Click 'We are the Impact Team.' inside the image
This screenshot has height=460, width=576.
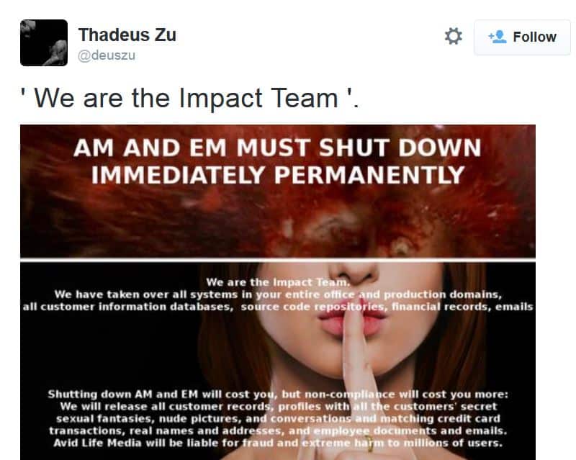coord(278,282)
